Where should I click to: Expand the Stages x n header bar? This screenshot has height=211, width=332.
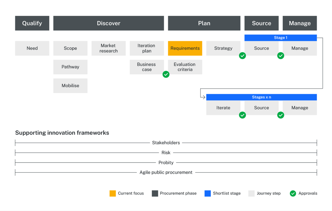pyautogui.click(x=261, y=97)
